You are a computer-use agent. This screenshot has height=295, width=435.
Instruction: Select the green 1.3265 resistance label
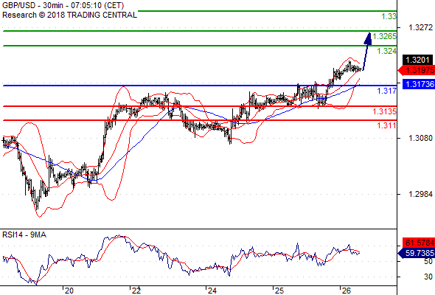(384, 36)
